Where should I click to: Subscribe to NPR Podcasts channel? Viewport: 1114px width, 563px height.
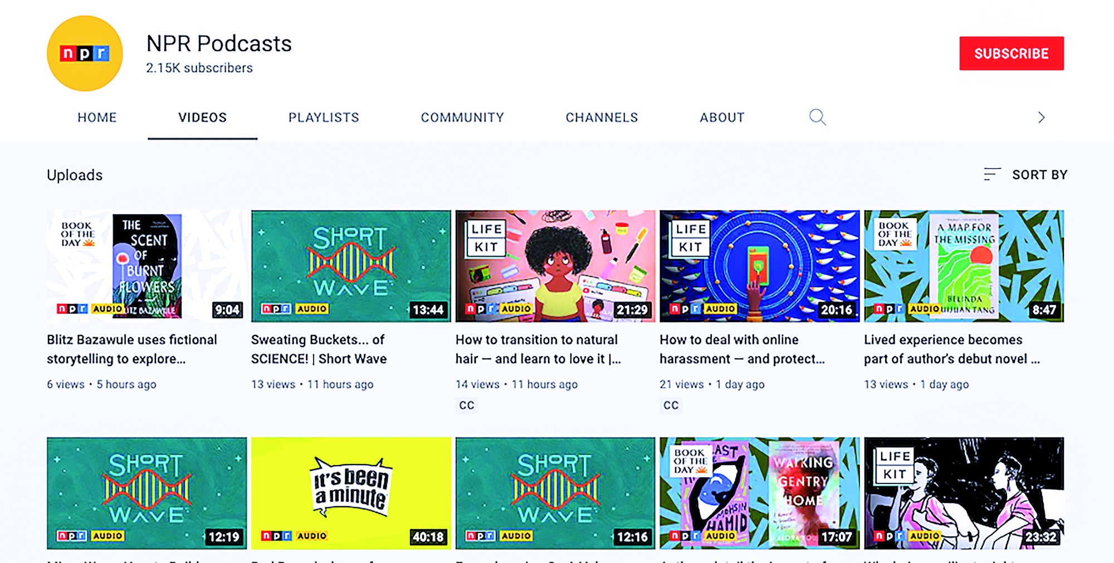coord(1012,53)
